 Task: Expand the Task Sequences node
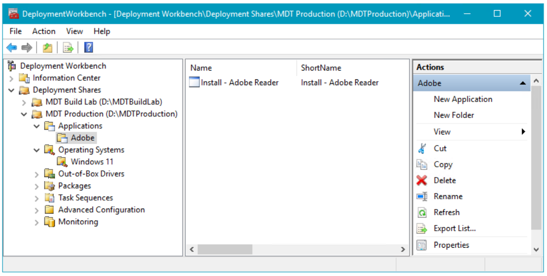(x=37, y=198)
